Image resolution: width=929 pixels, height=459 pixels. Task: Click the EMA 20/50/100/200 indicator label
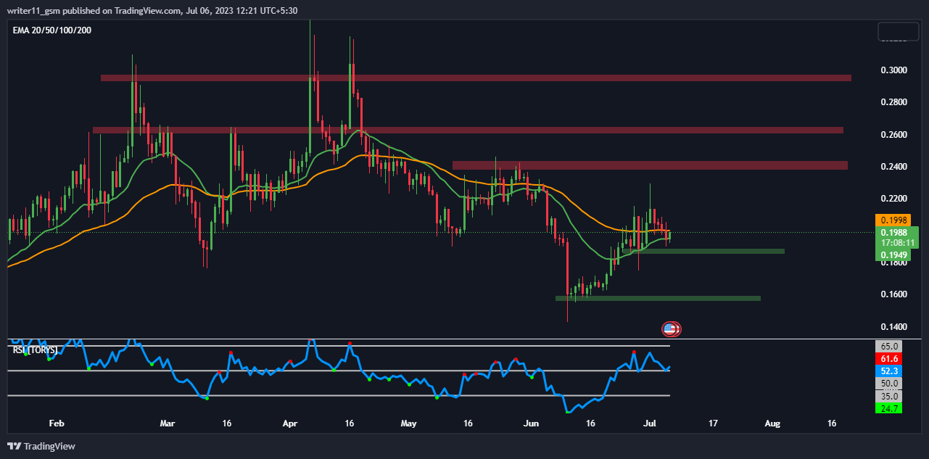click(x=51, y=30)
